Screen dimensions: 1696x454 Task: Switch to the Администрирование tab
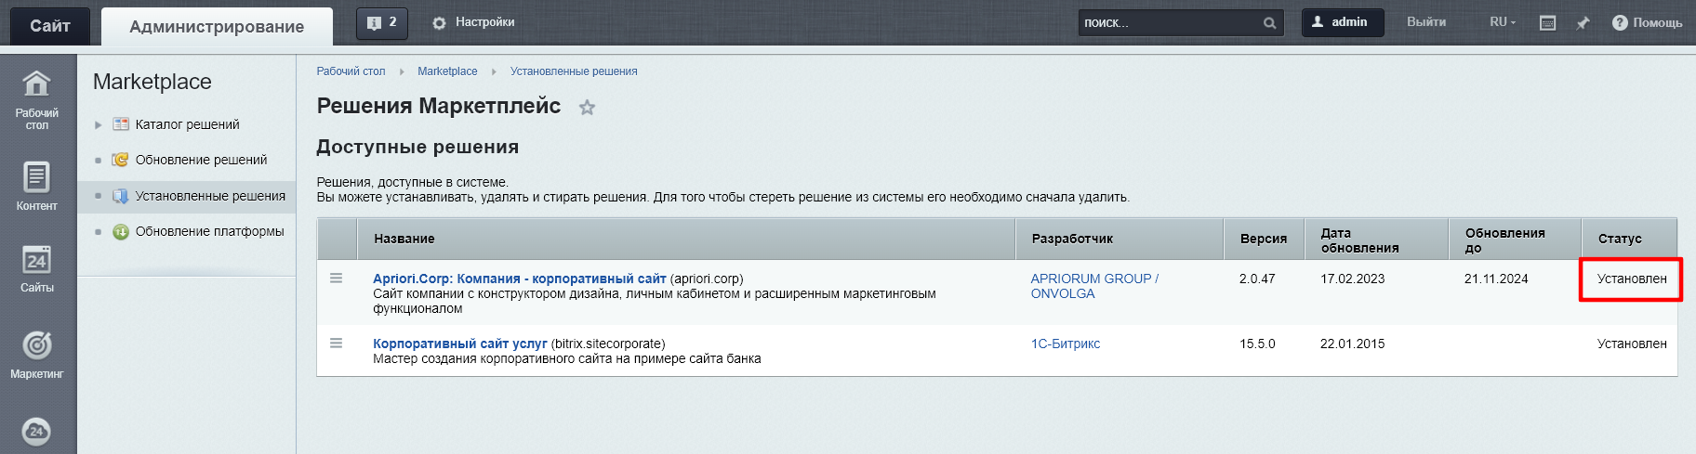pos(217,27)
